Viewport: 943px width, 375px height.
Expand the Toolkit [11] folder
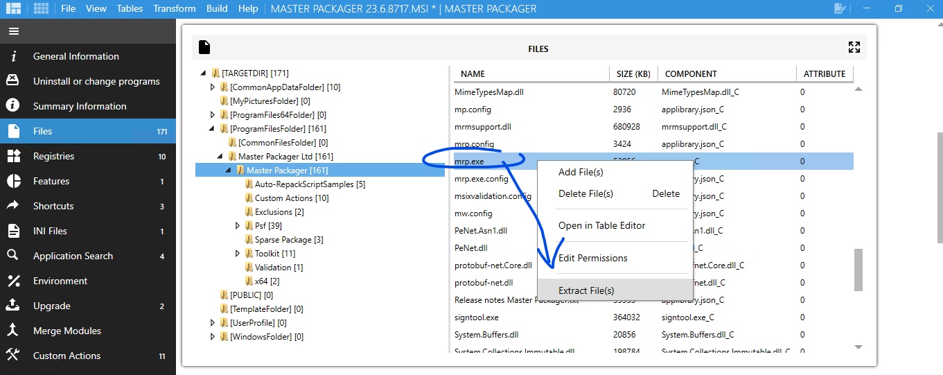[238, 253]
